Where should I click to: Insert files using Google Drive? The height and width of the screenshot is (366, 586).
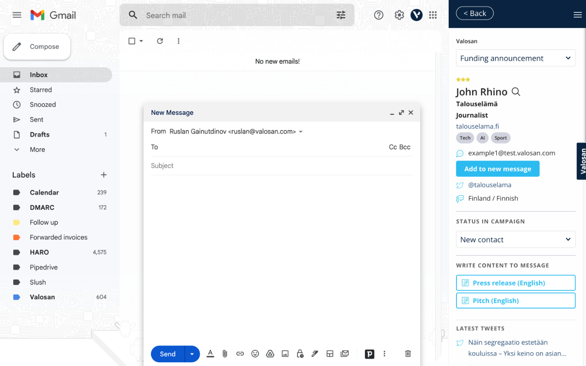tap(270, 354)
